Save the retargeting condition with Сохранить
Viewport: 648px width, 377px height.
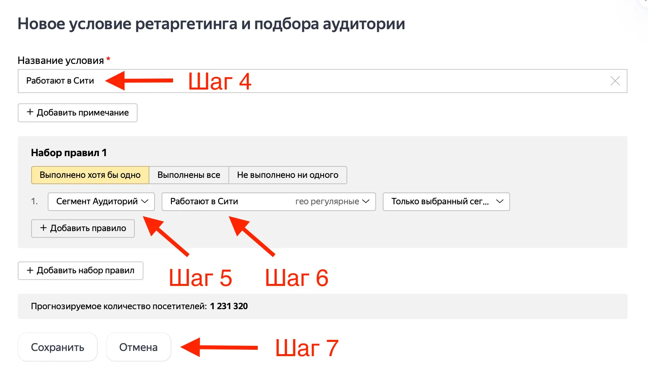57,347
